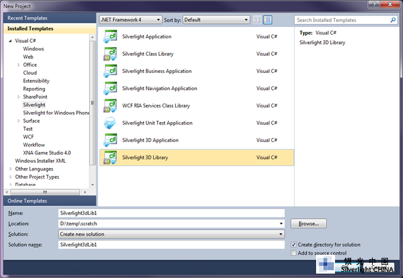The height and width of the screenshot is (278, 403).
Task: Select Test category in tree
Action: tap(28, 129)
